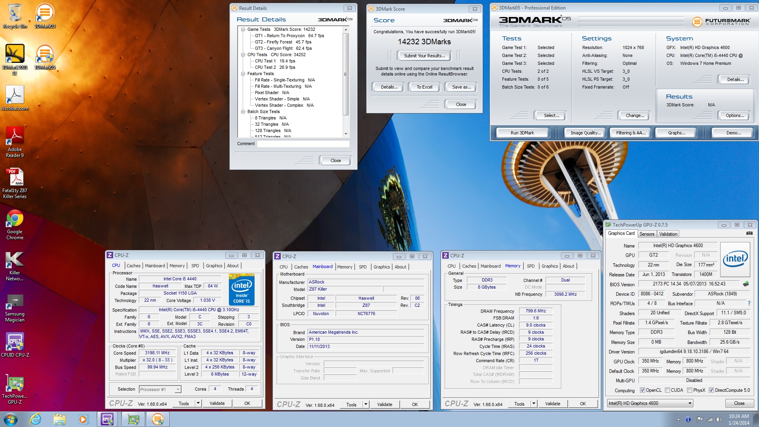This screenshot has width=759, height=427.
Task: Open the 3DMark05 desktop shortcut
Action: click(45, 57)
